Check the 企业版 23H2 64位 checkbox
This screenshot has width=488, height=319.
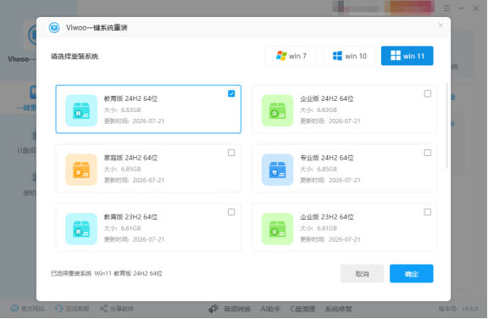pos(428,212)
